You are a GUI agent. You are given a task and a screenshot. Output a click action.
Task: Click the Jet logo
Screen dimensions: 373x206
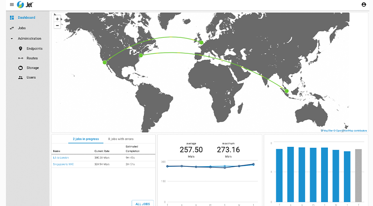tap(24, 5)
